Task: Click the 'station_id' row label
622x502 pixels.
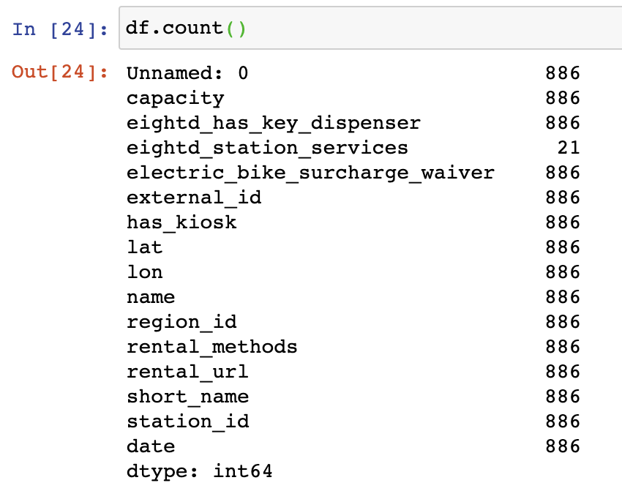Action: [187, 422]
